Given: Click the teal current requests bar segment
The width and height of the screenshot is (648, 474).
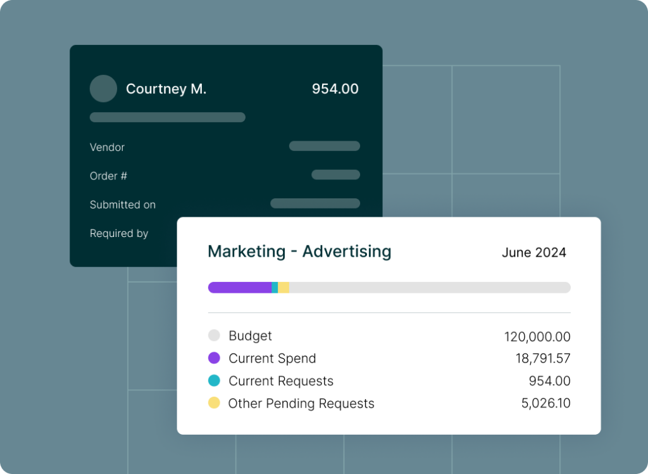Looking at the screenshot, I should 275,287.
